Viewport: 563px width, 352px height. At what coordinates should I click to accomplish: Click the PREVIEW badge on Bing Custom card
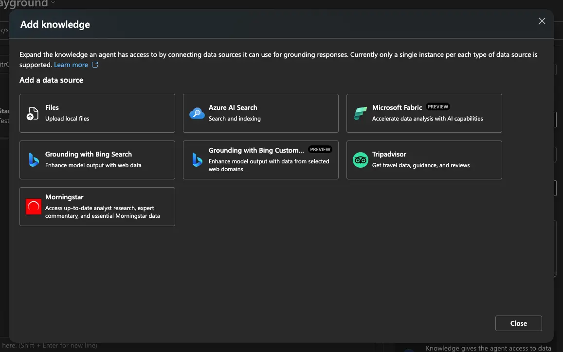pos(320,150)
